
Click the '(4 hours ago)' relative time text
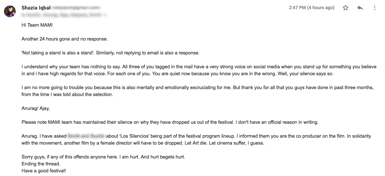[321, 8]
